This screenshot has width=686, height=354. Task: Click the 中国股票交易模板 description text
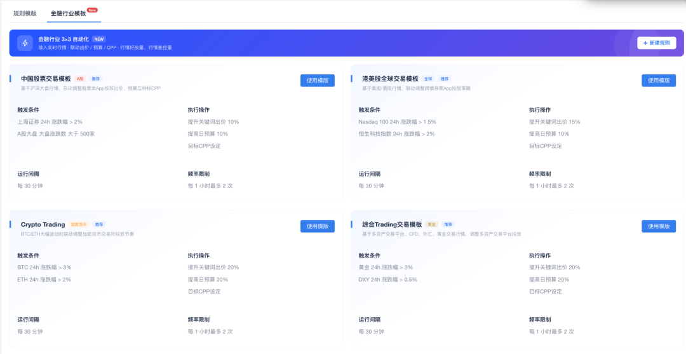point(91,88)
